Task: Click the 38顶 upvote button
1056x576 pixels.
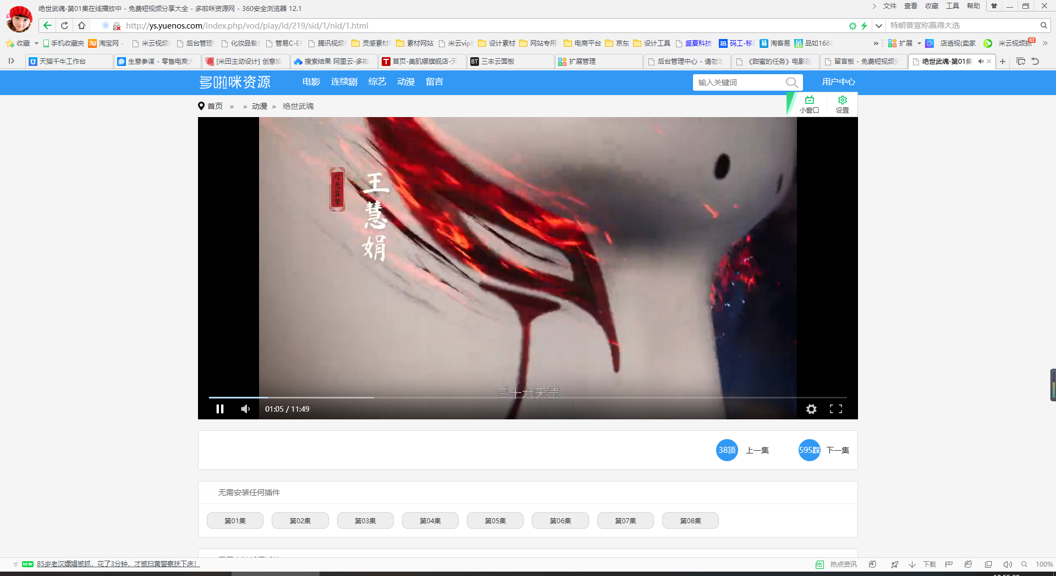Action: (x=727, y=450)
